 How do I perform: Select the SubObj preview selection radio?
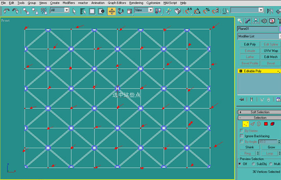pos(253,164)
